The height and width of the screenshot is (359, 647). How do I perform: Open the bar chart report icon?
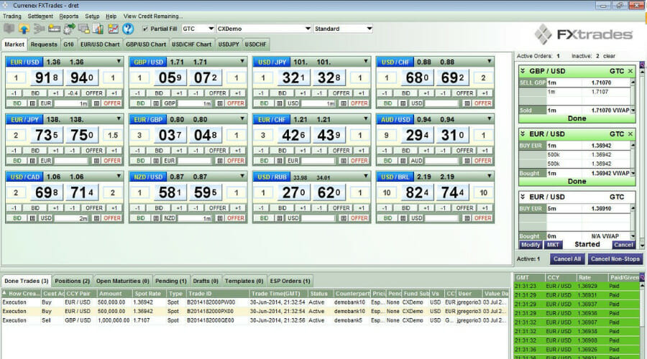point(98,29)
